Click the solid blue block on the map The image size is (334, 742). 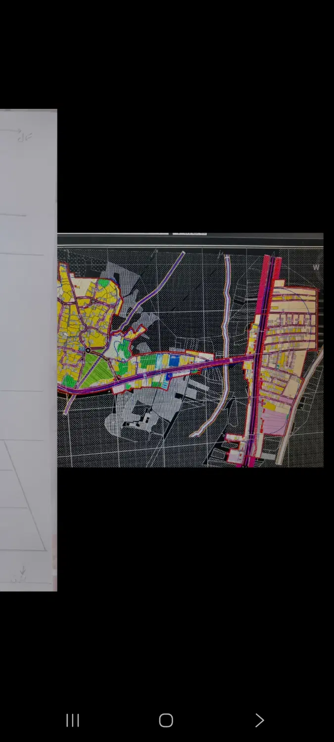174,361
